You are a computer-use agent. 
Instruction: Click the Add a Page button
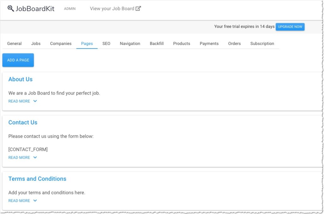18,60
